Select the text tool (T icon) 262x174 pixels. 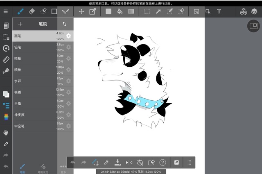219,11
